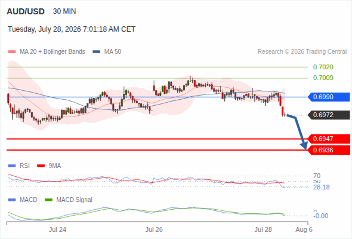Click the MACD Signal legend label
Viewport: 352px width, 239px height.
click(x=74, y=200)
